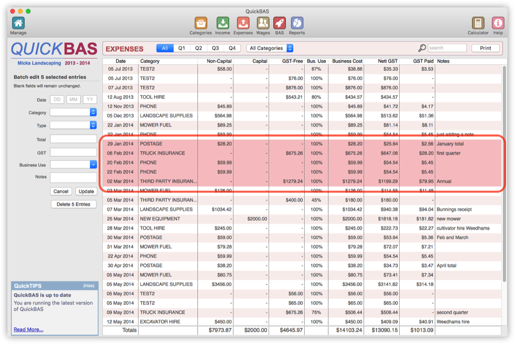The image size is (515, 344).
Task: Open the Categories toolbar icon
Action: (x=201, y=23)
